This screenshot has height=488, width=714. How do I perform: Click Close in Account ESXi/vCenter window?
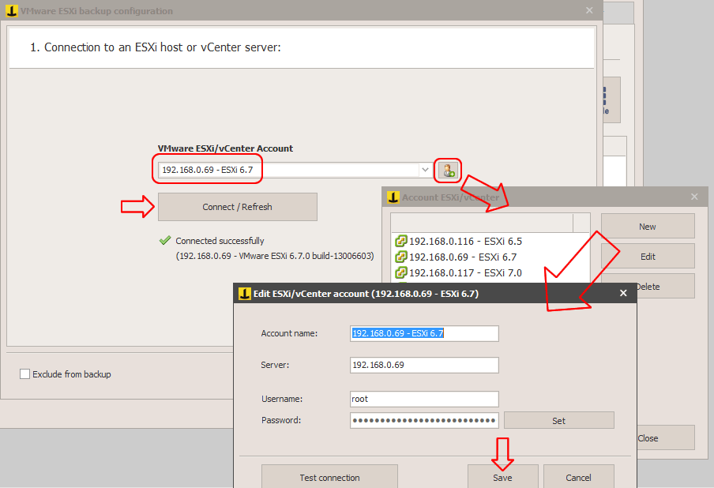665,438
